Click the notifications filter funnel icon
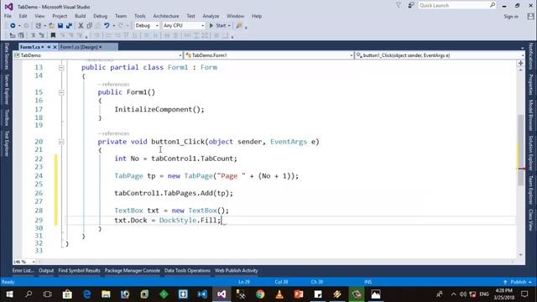 coord(399,6)
